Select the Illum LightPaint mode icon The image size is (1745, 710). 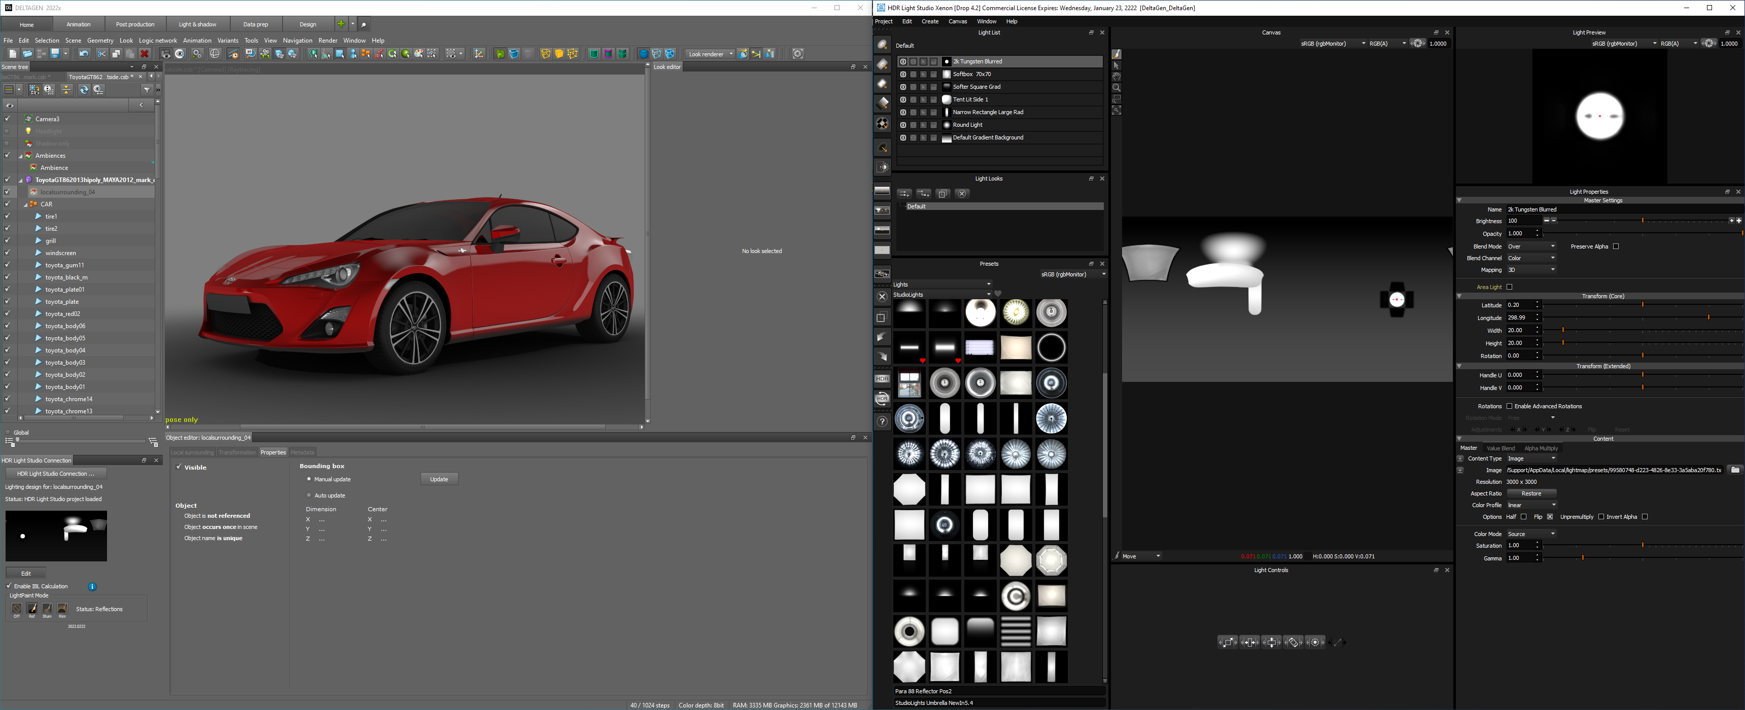click(47, 609)
